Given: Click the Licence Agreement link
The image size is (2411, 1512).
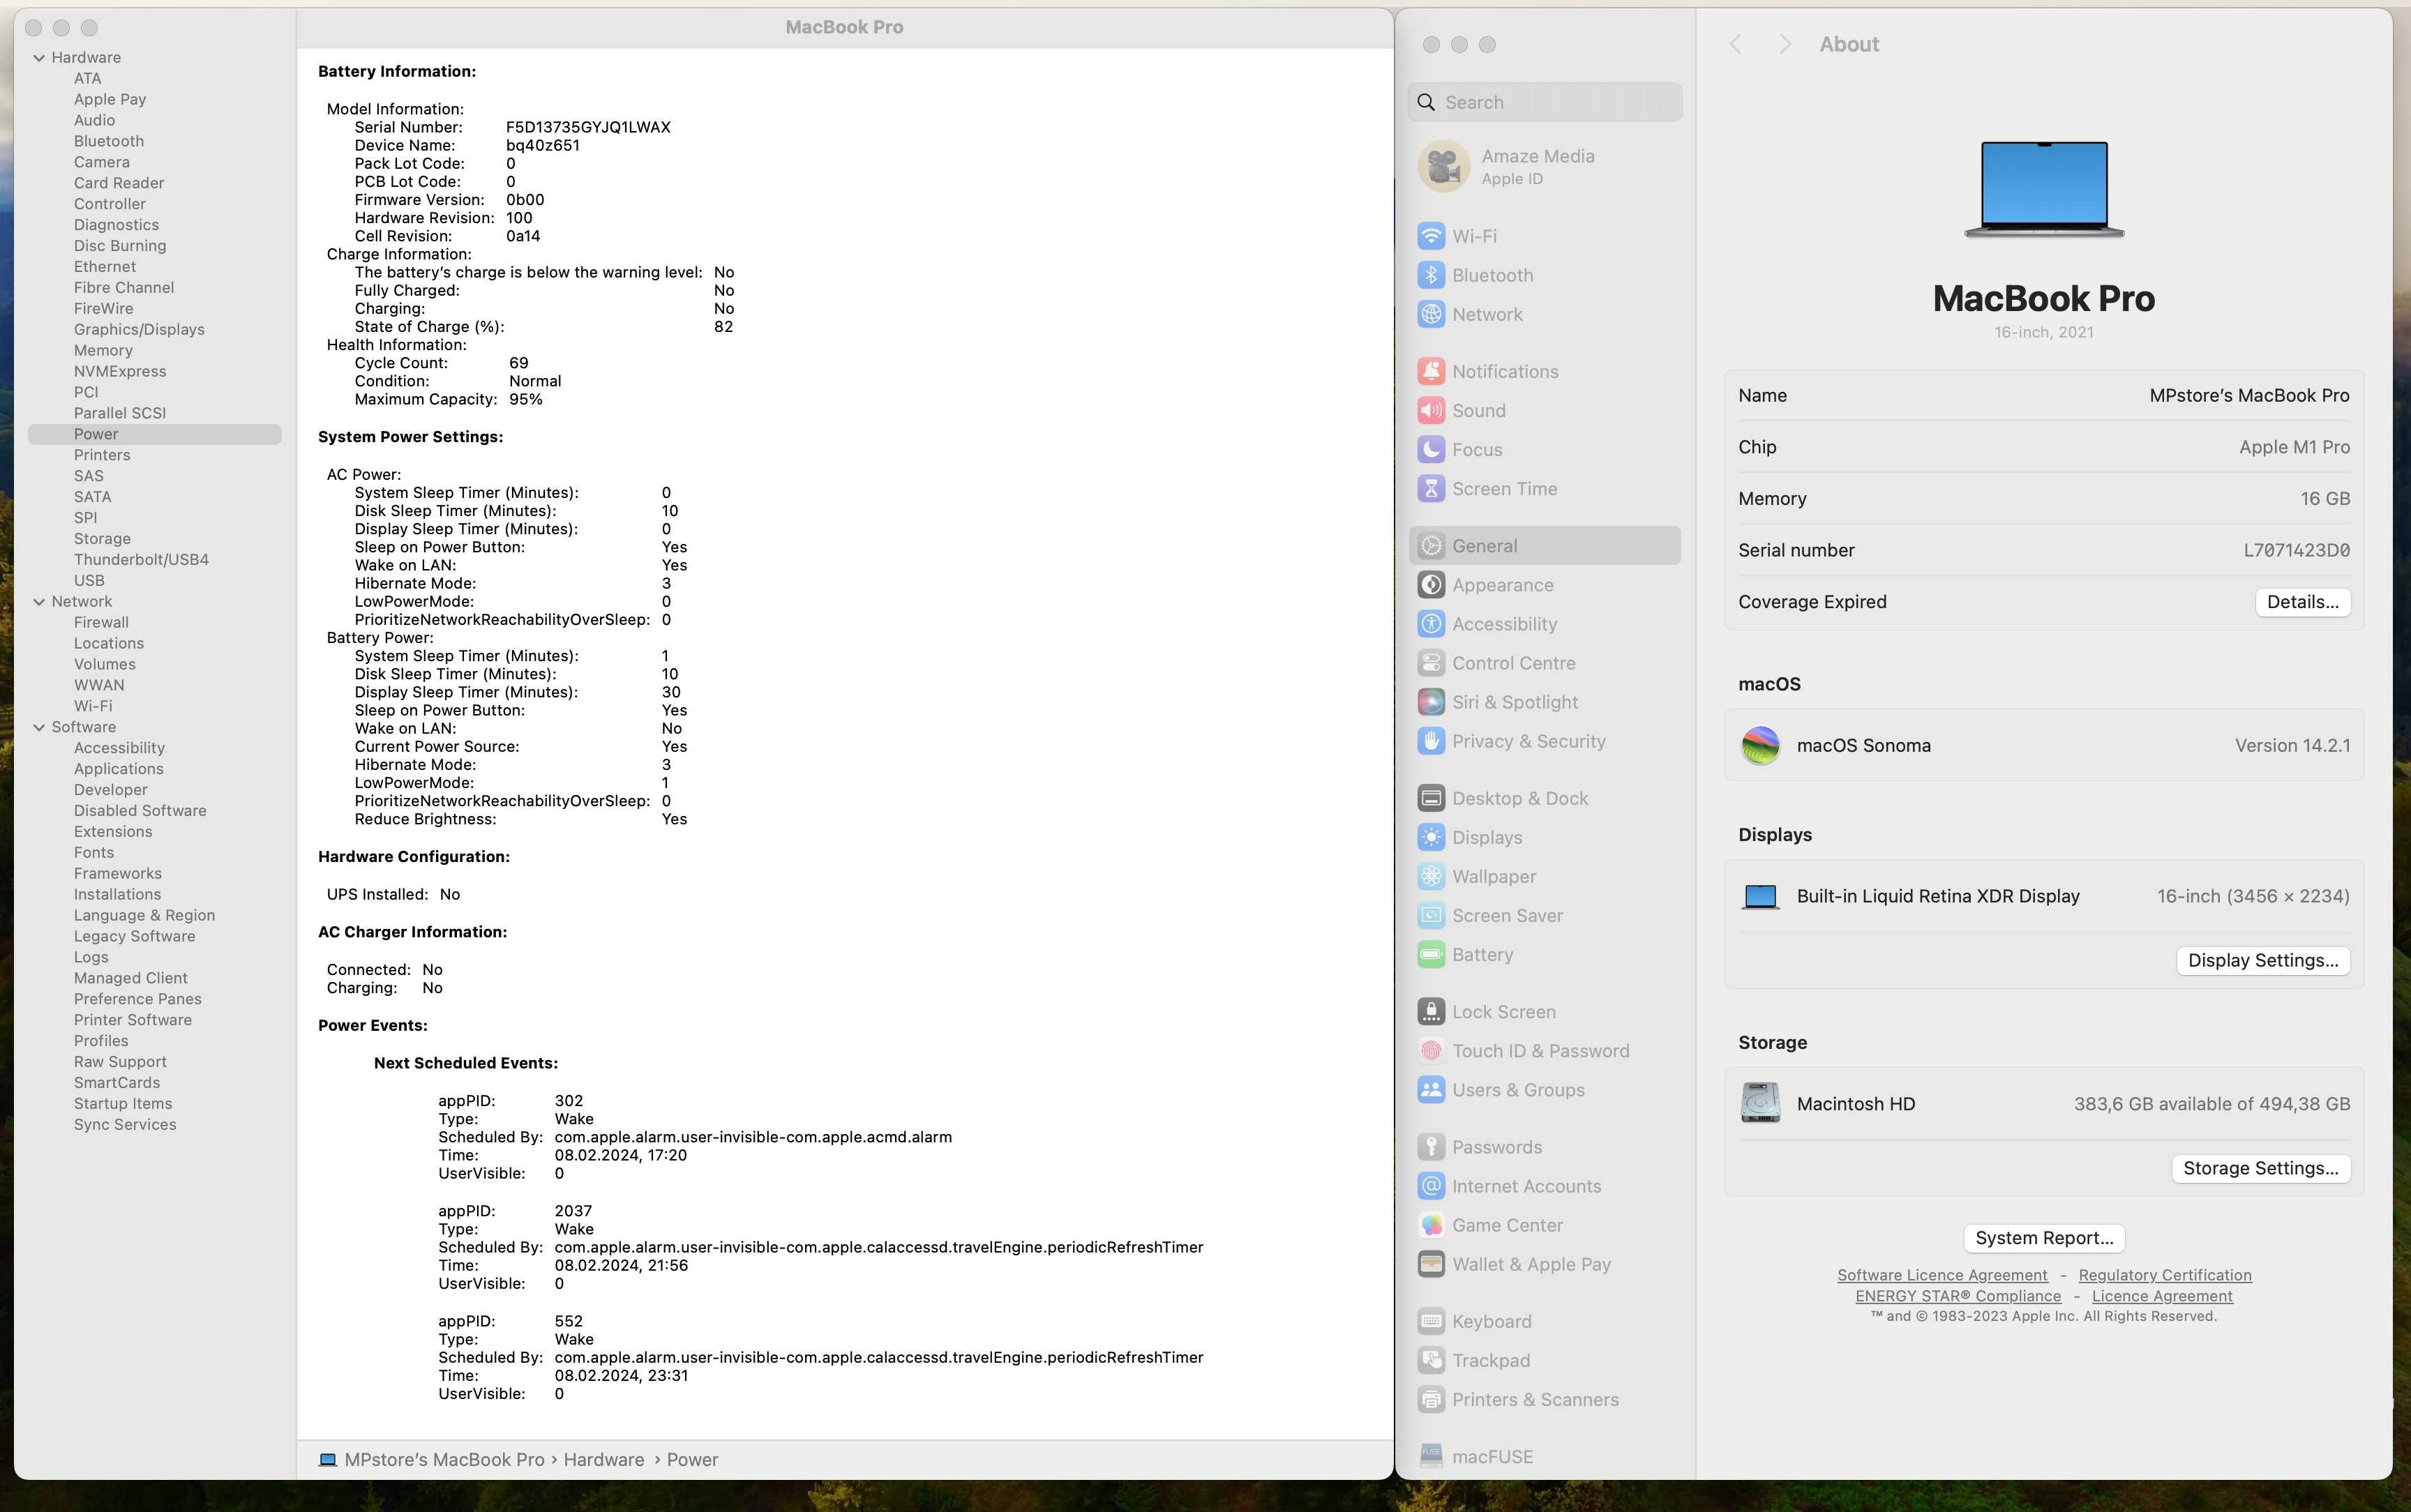Looking at the screenshot, I should click(x=2162, y=1296).
